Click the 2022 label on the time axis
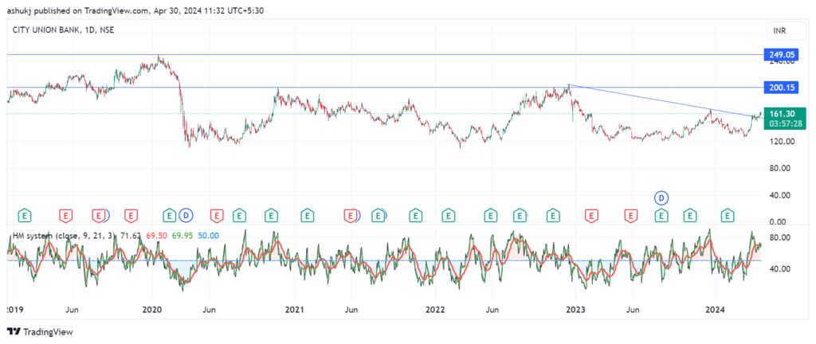Viewport: 816px width, 344px height. (435, 311)
